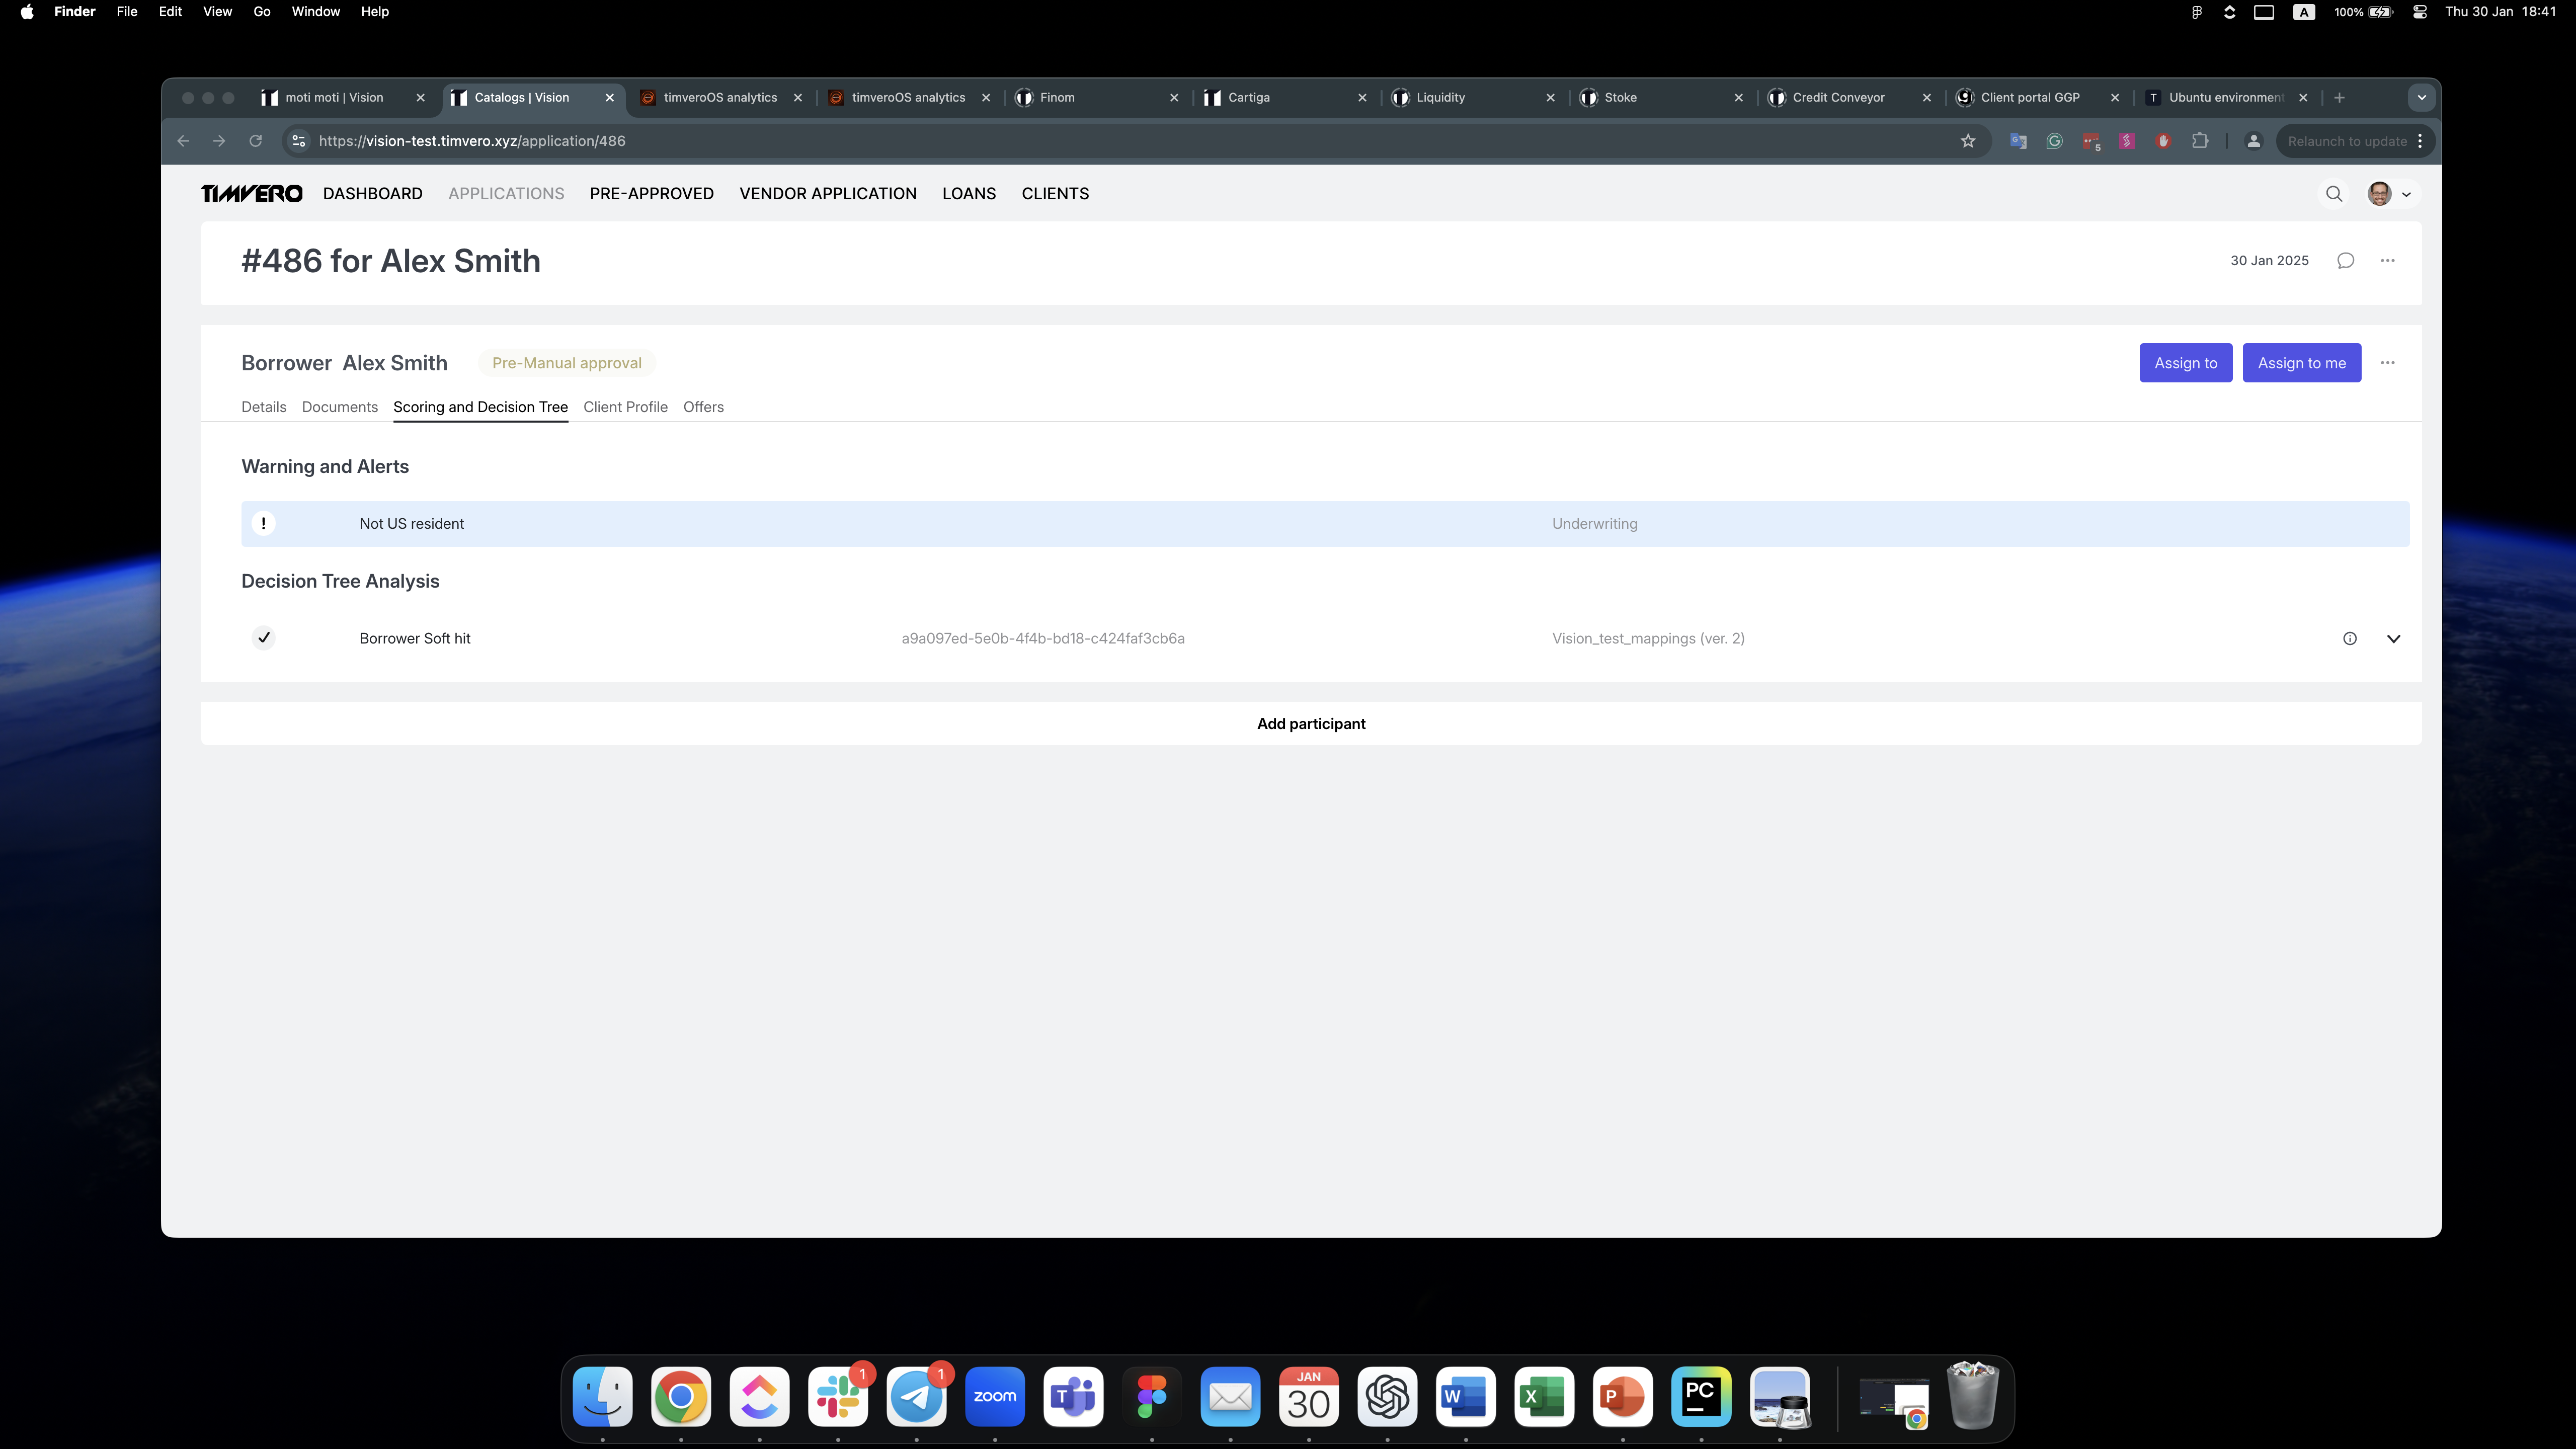Viewport: 2576px width, 1449px height.
Task: Open the user avatar dropdown menu
Action: click(x=2389, y=194)
